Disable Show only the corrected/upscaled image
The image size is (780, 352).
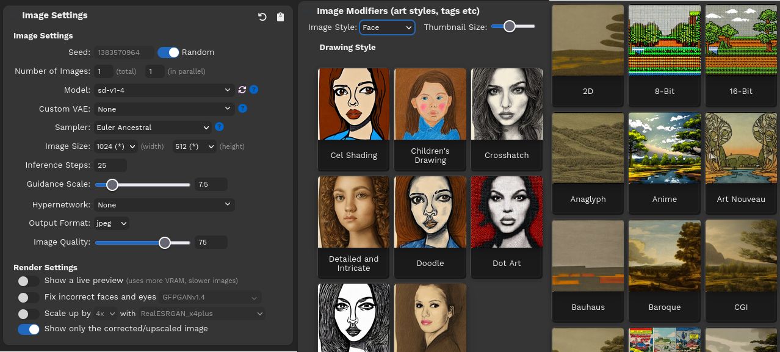point(29,329)
